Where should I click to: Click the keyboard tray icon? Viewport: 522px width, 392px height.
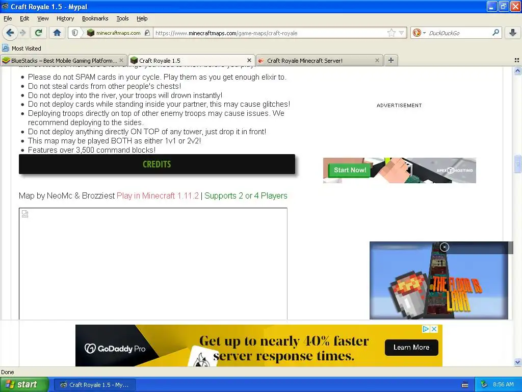tap(465, 385)
